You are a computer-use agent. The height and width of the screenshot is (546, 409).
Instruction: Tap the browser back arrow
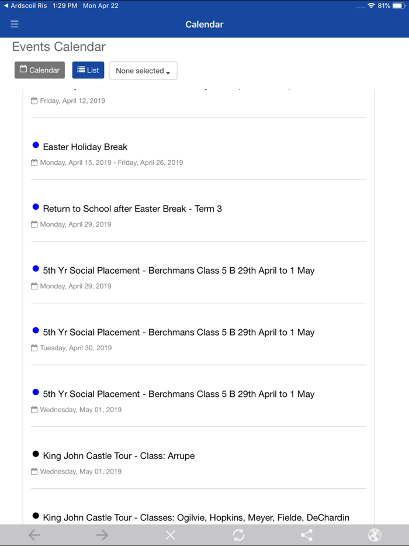(x=34, y=535)
